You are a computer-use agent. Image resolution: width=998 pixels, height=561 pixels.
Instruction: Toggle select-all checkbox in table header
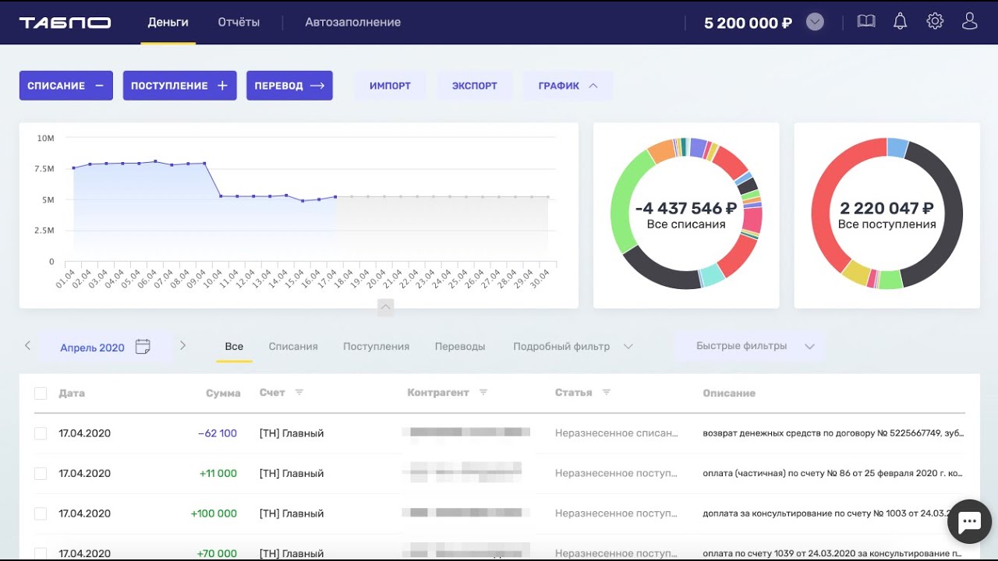tap(41, 393)
